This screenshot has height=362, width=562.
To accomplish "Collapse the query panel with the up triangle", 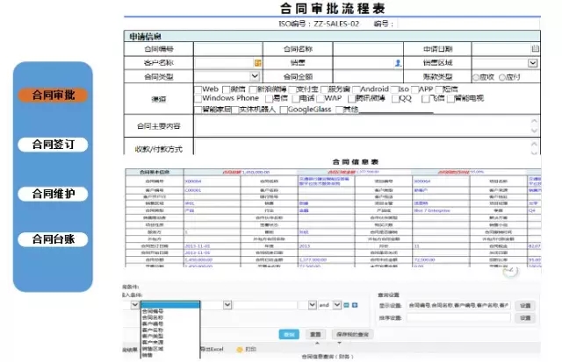I will point(317,344).
